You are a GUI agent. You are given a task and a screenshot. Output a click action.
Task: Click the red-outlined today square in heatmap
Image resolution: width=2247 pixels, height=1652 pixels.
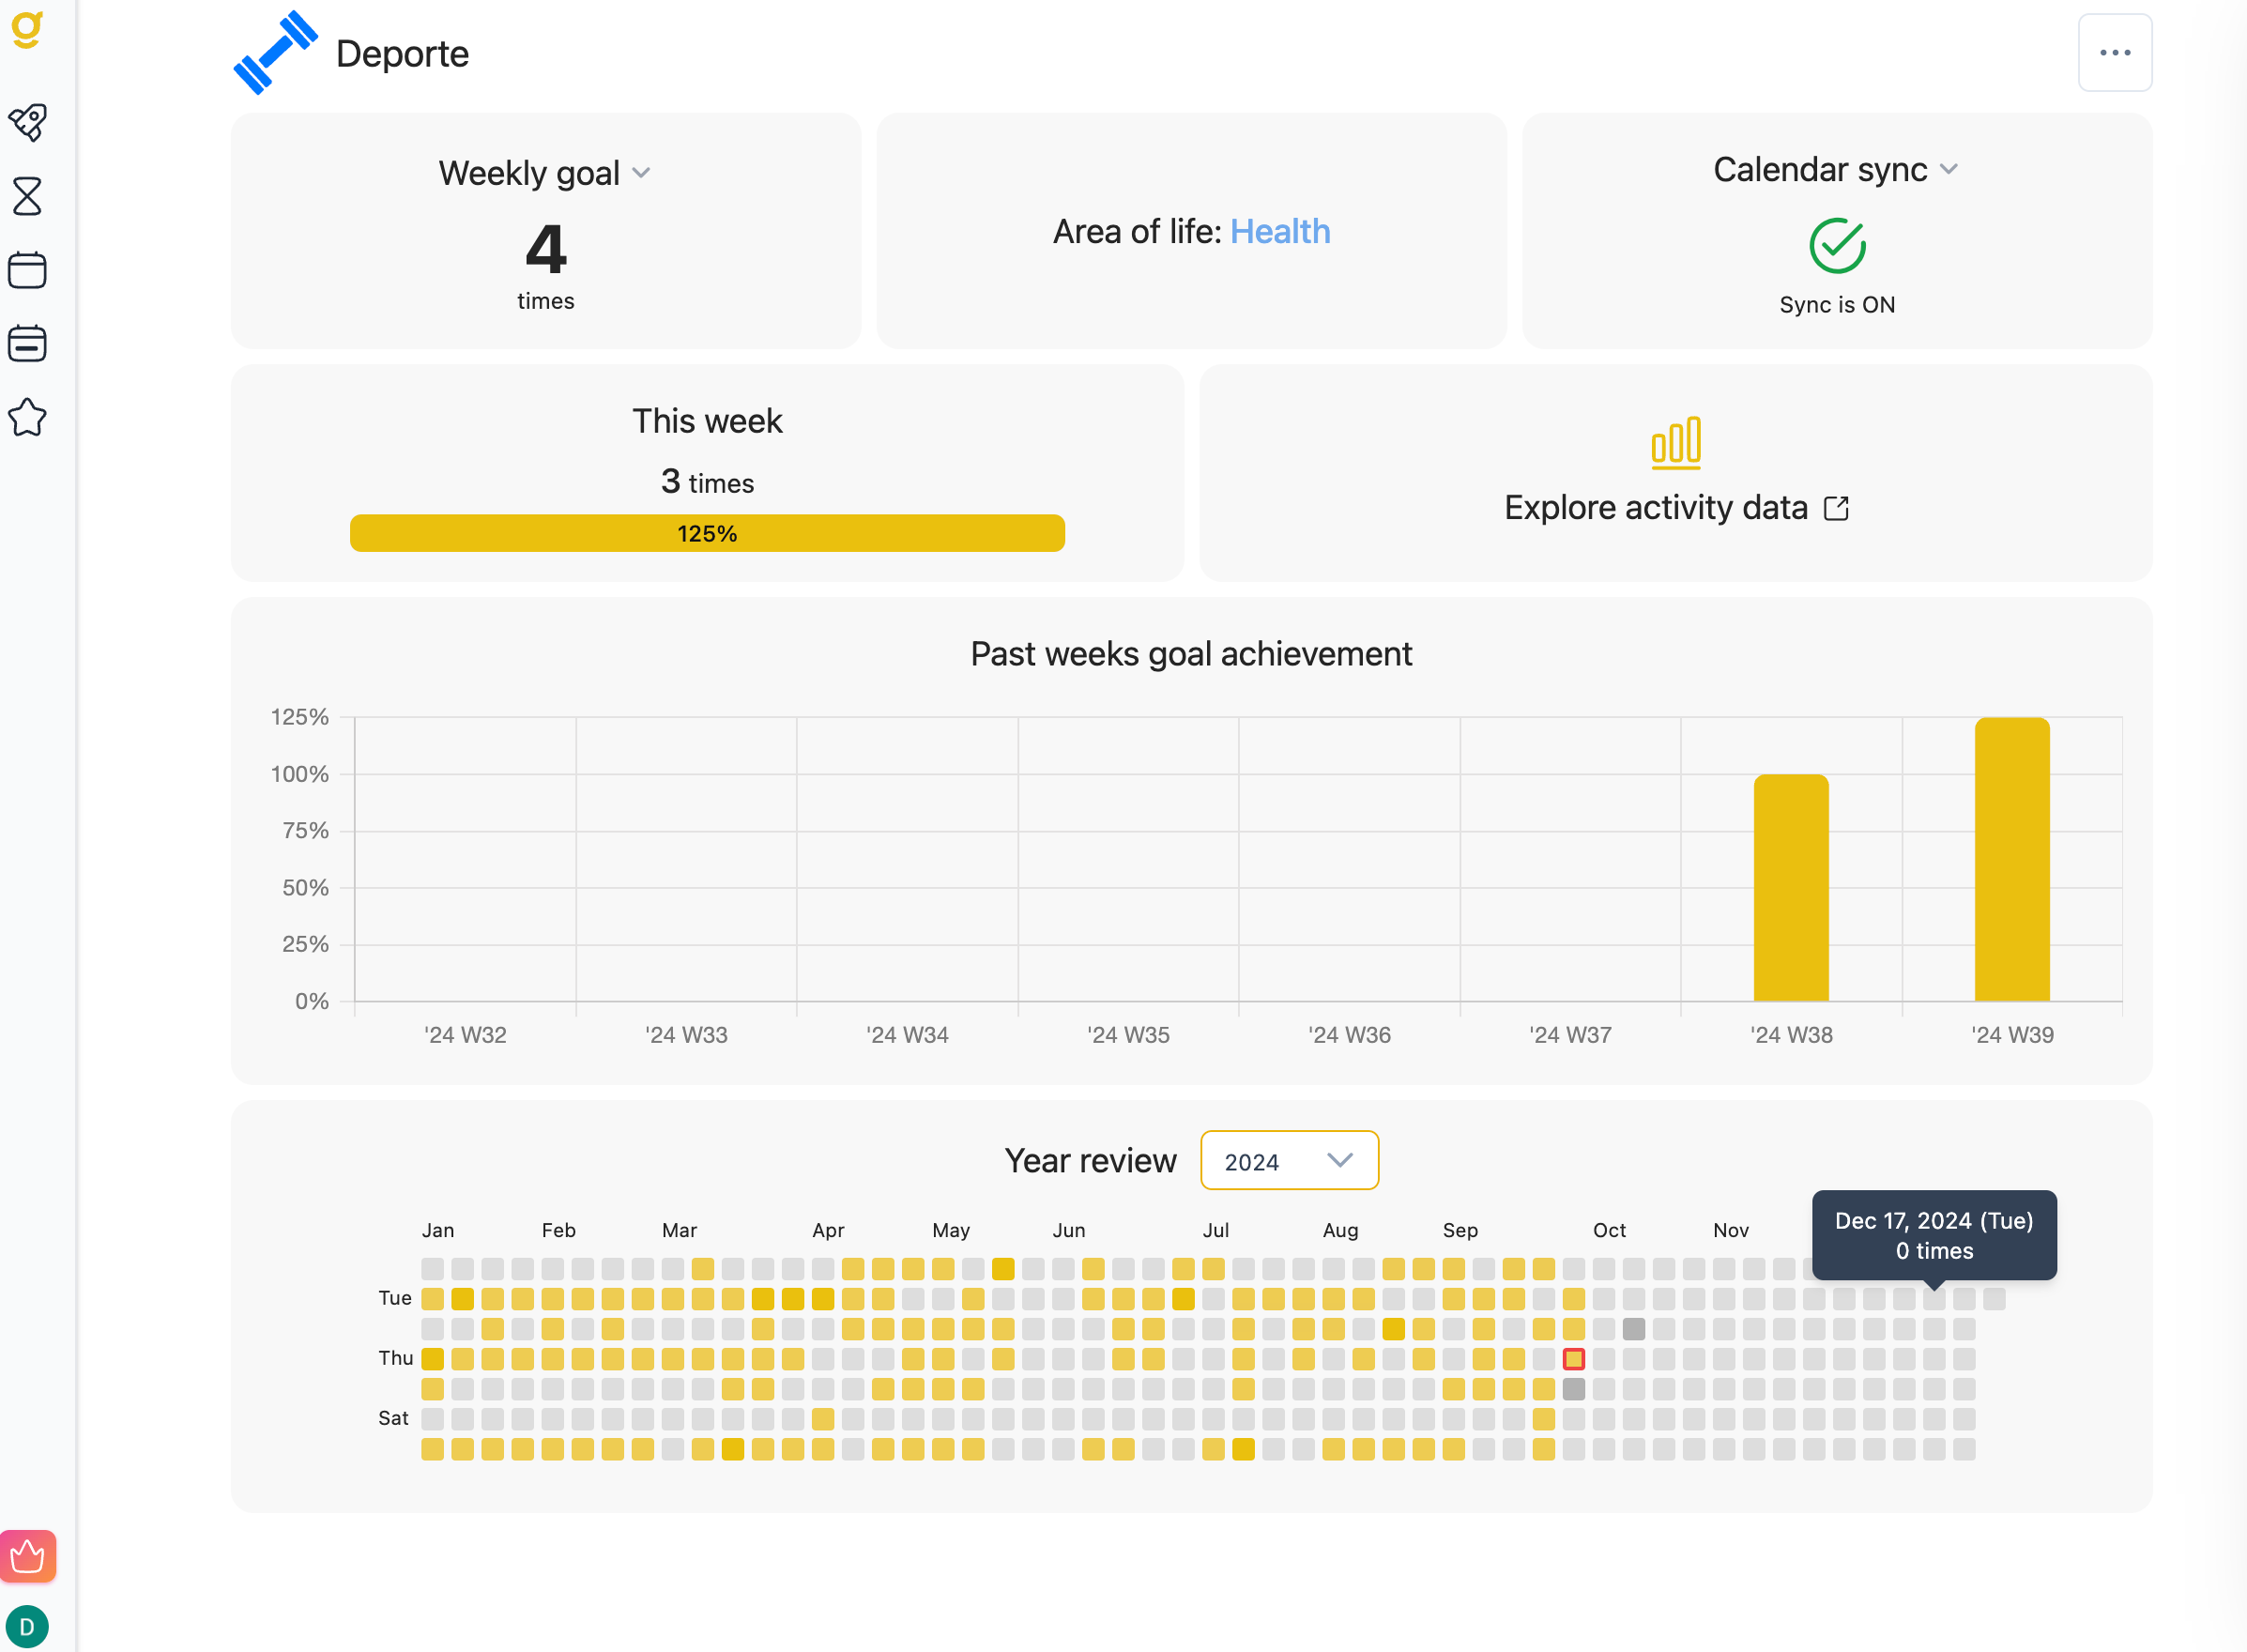click(1573, 1358)
